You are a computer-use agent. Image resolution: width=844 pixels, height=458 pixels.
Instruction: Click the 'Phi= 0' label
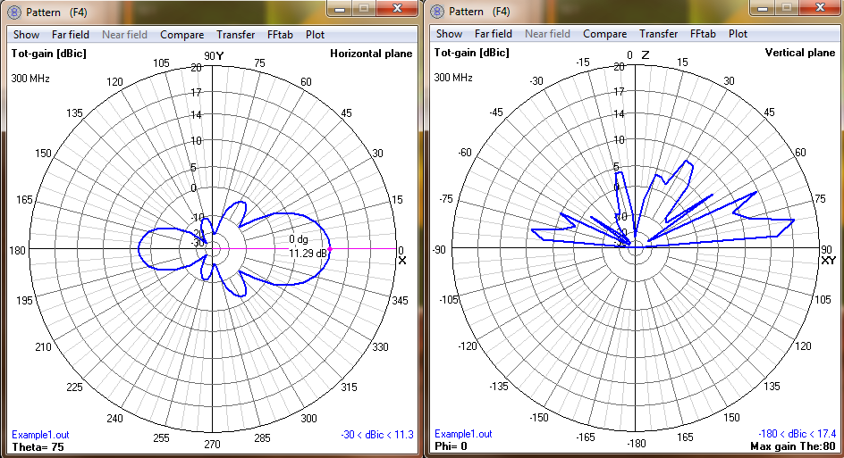pyautogui.click(x=452, y=446)
